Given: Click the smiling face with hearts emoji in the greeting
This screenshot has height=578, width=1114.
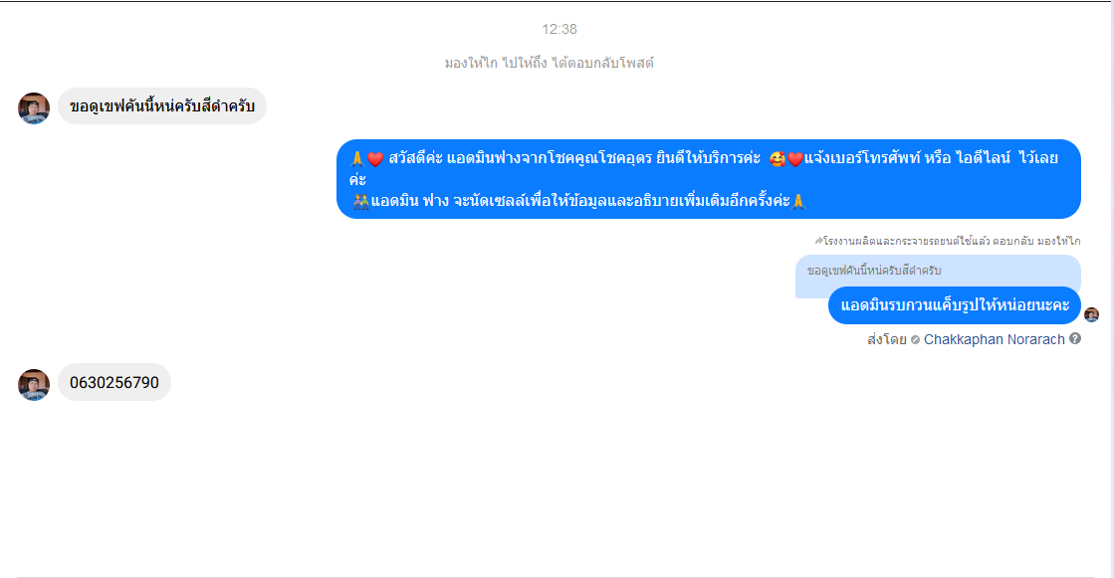Looking at the screenshot, I should coord(778,159).
